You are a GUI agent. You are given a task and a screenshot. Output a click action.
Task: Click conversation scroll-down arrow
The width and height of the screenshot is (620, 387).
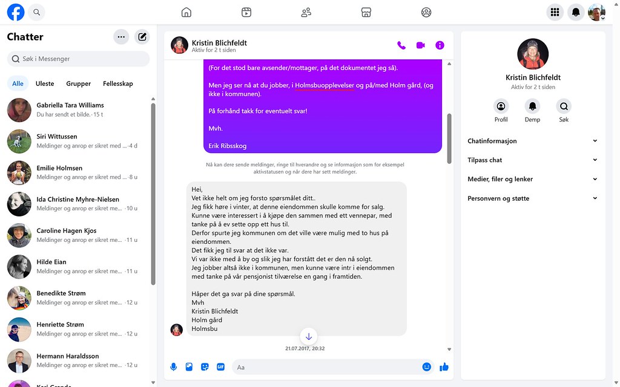pos(449,350)
